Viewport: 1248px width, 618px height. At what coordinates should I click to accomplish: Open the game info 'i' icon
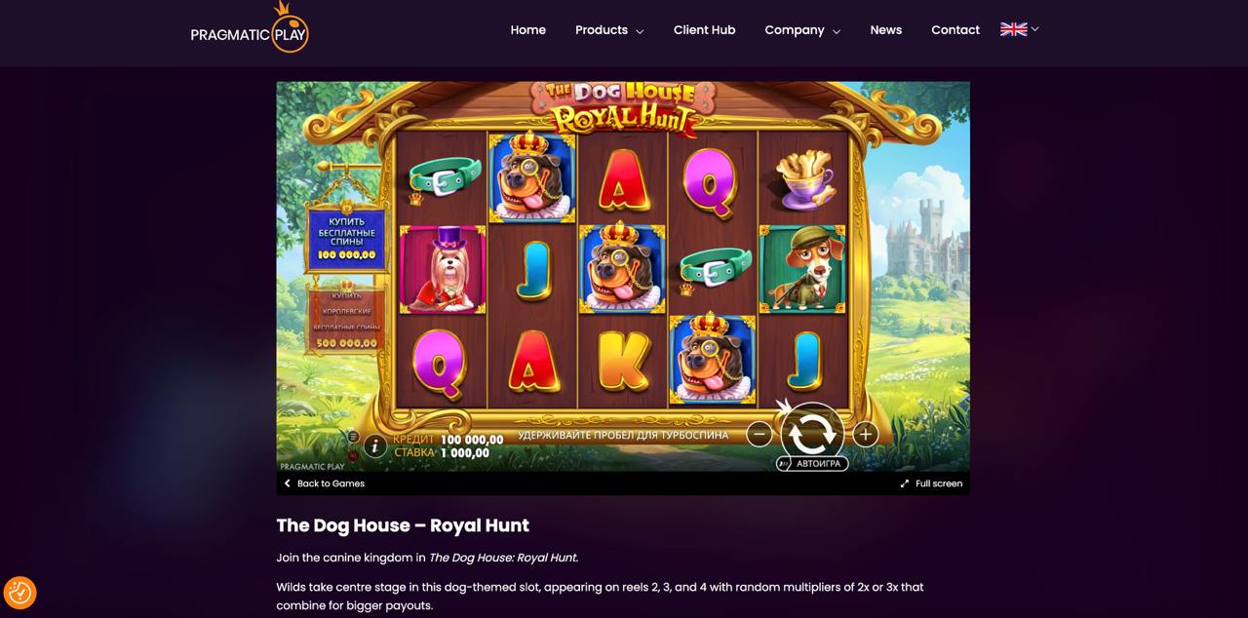[x=374, y=446]
